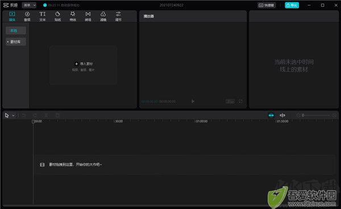The image size is (341, 209).
Task: Click the 01:30:00 mark on the ruler
Action: pyautogui.click(x=282, y=121)
